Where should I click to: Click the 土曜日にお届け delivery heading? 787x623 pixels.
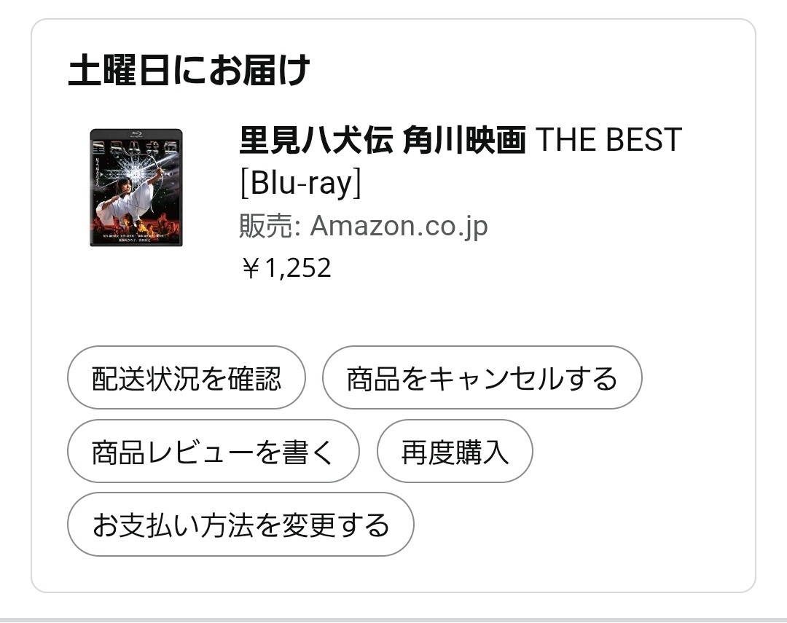click(189, 71)
